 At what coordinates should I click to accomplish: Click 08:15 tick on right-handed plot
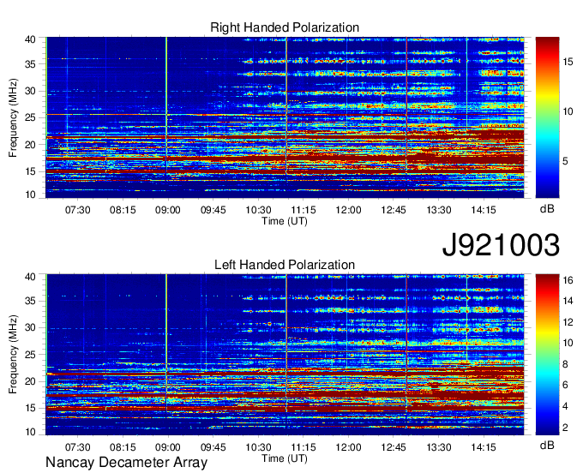[x=123, y=210]
